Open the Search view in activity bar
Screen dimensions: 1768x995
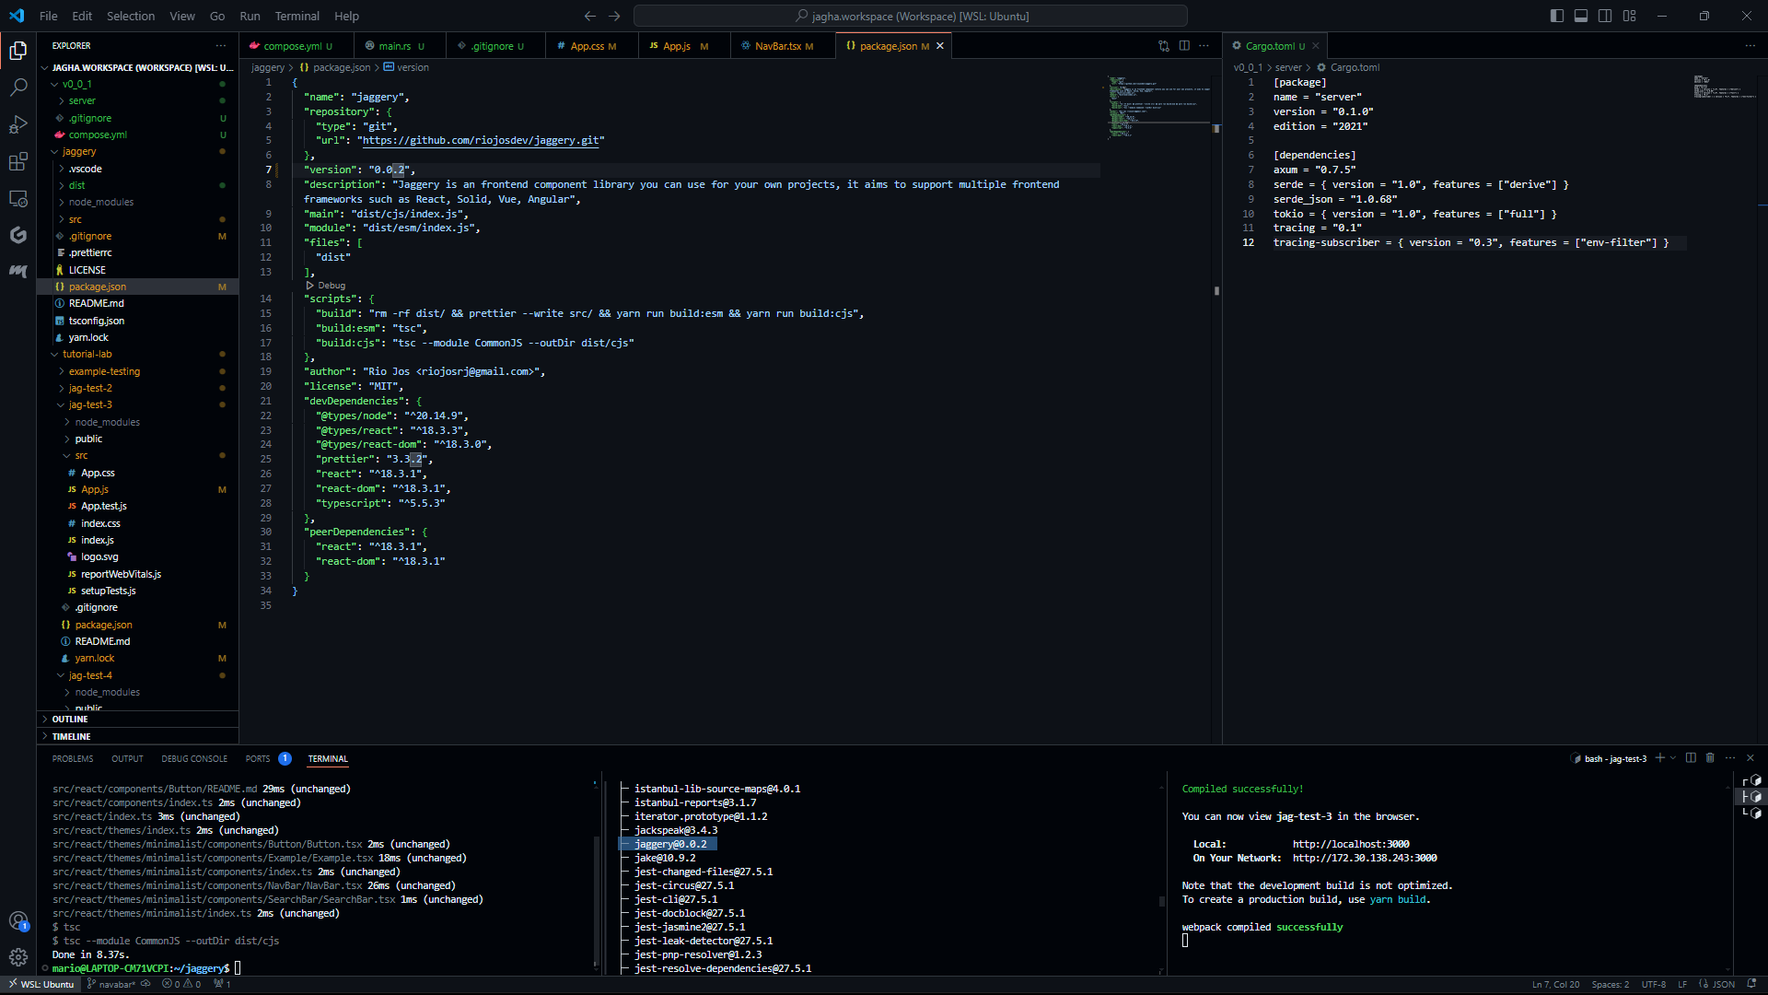(17, 88)
